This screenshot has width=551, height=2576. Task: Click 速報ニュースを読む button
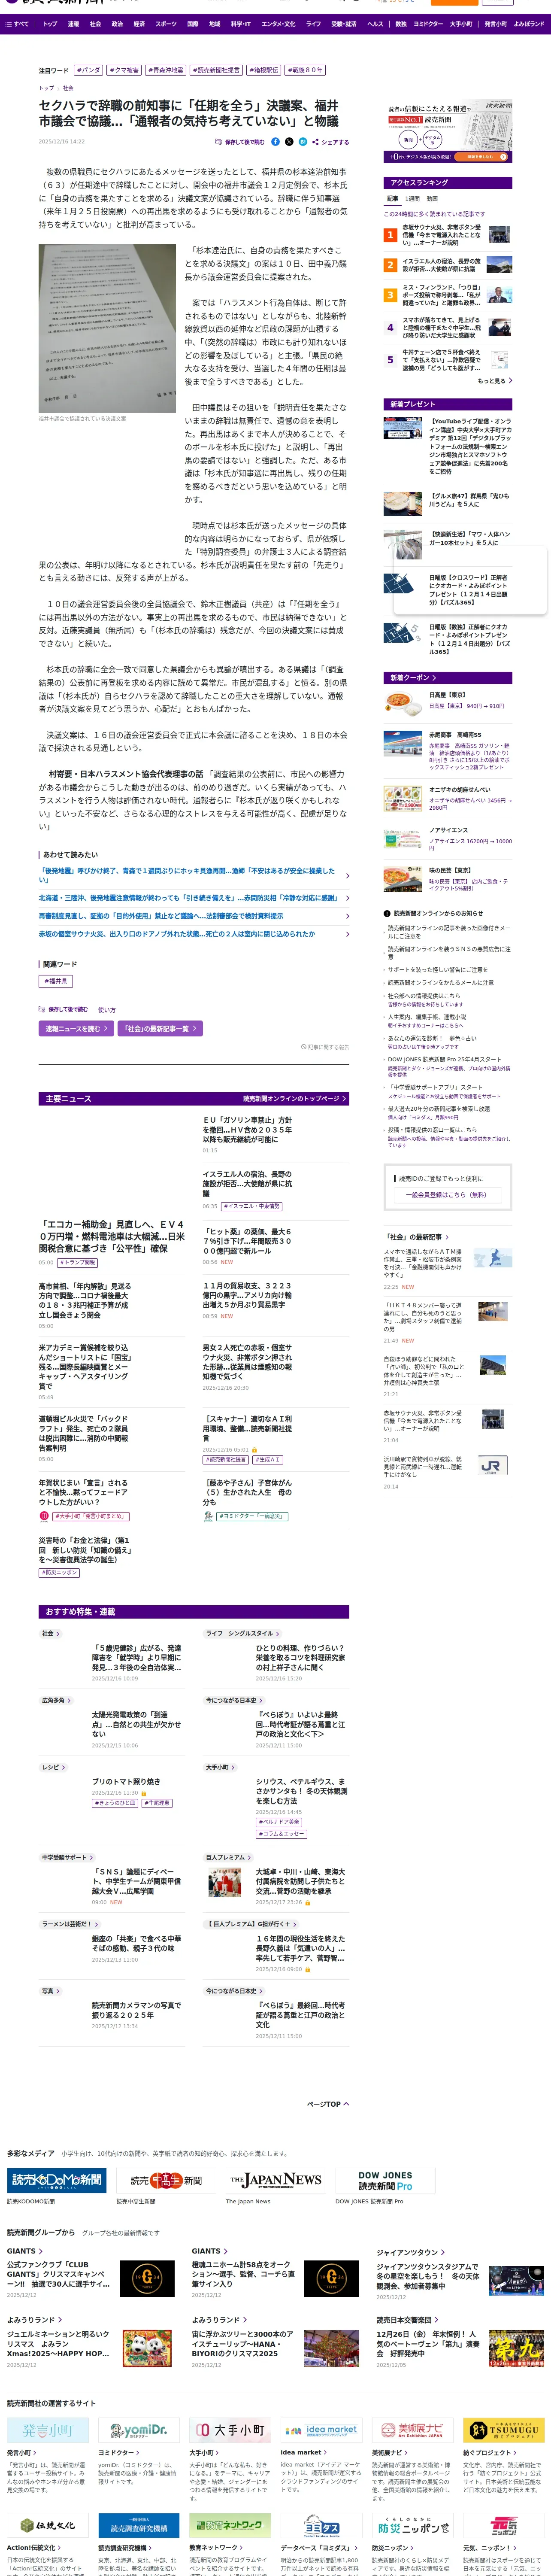pyautogui.click(x=76, y=1028)
